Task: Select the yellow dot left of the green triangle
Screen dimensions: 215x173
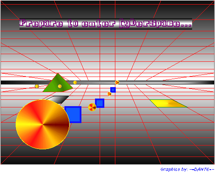Action: (37, 86)
